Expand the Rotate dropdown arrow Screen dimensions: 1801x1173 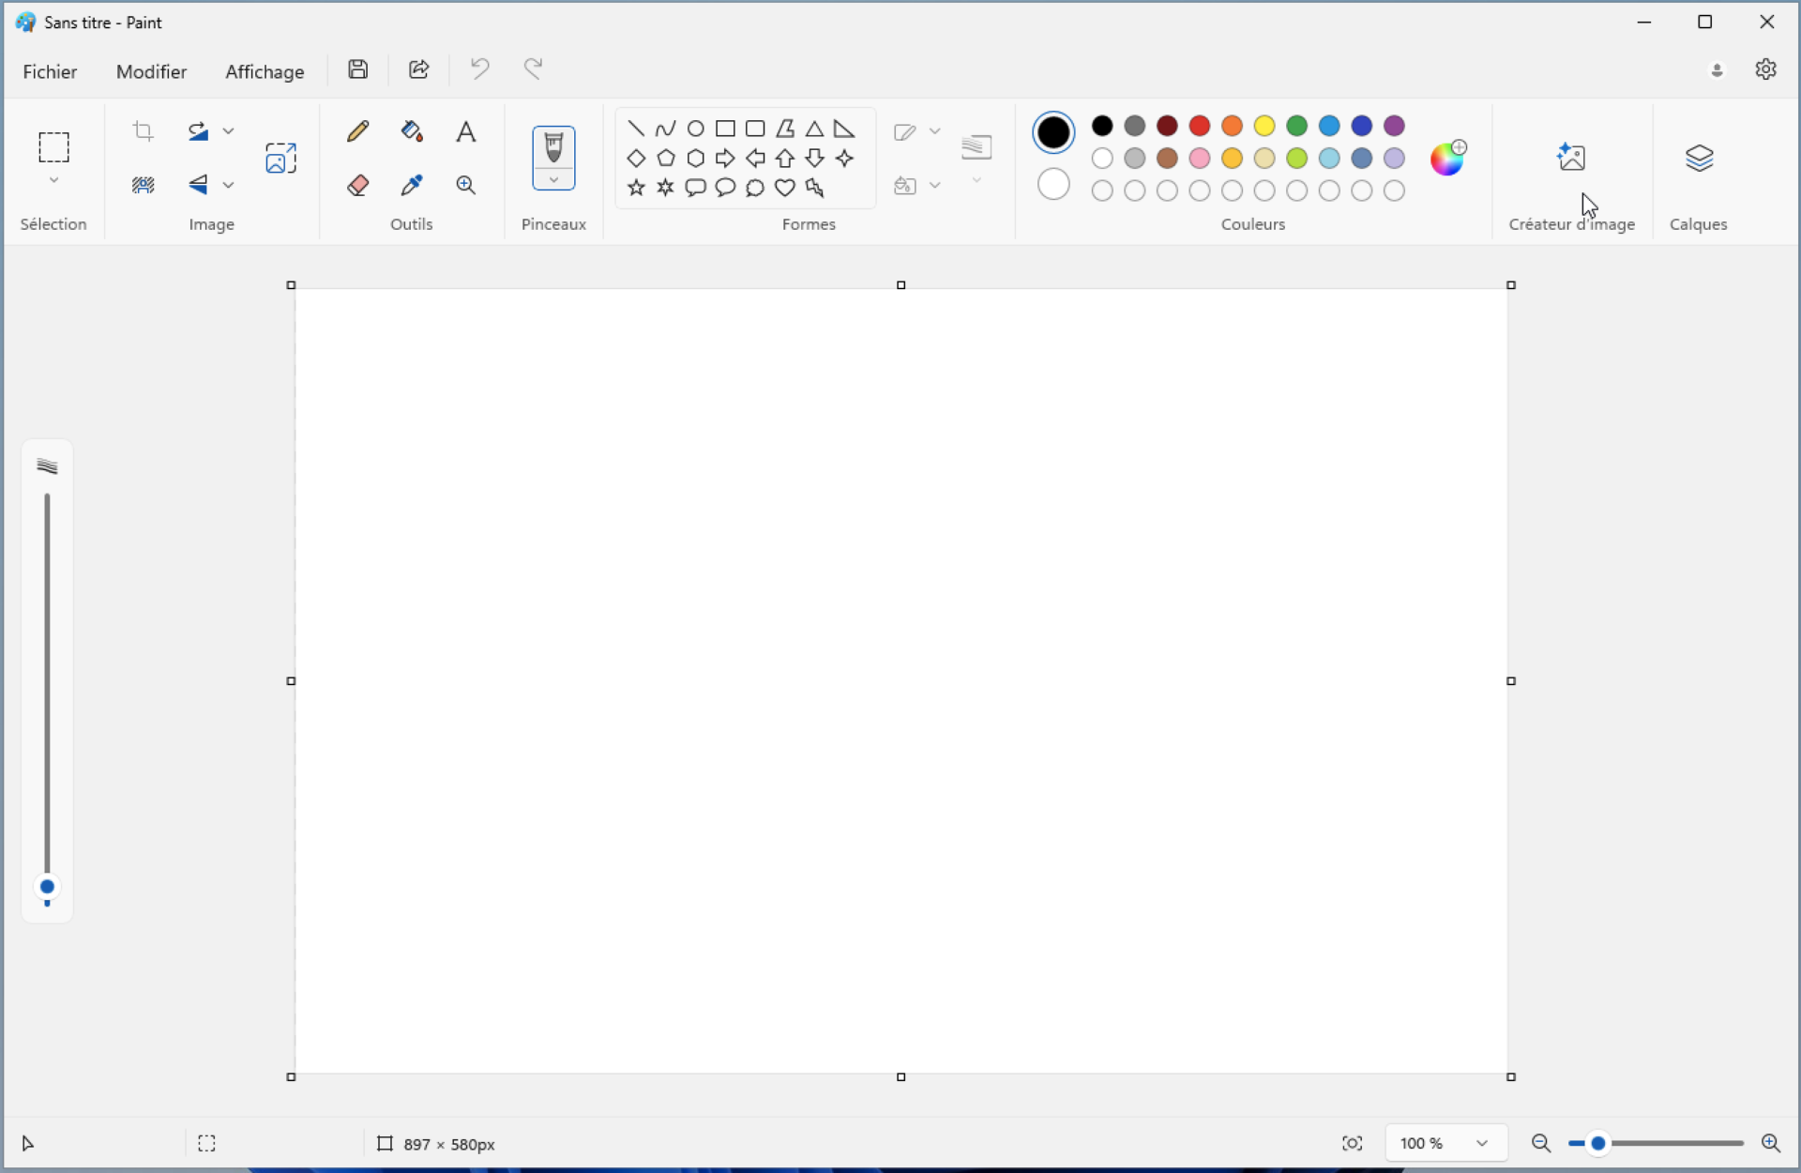(228, 131)
